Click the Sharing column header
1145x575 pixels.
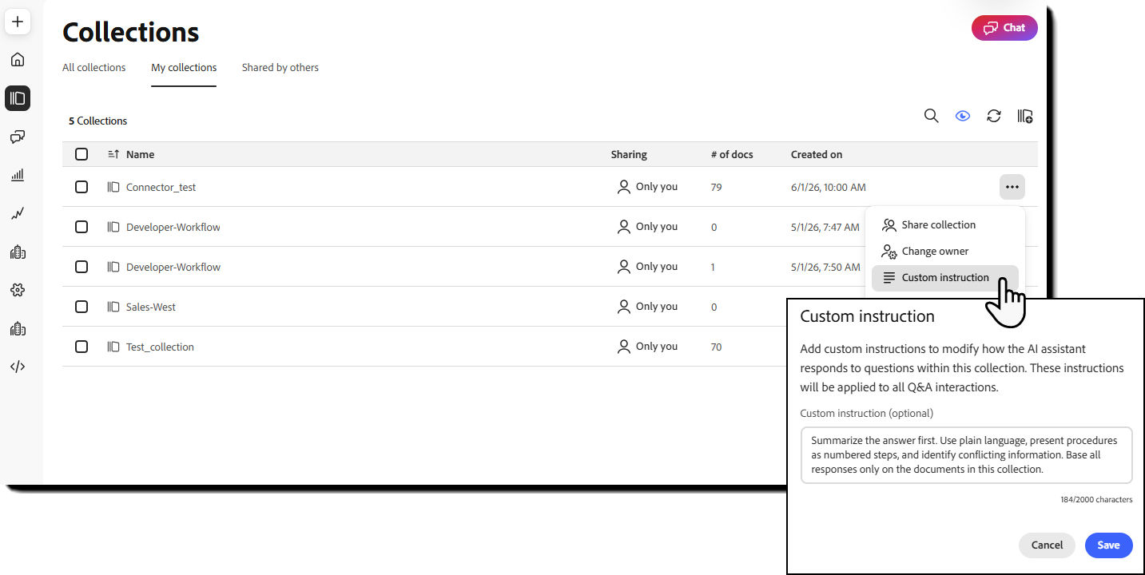point(629,154)
